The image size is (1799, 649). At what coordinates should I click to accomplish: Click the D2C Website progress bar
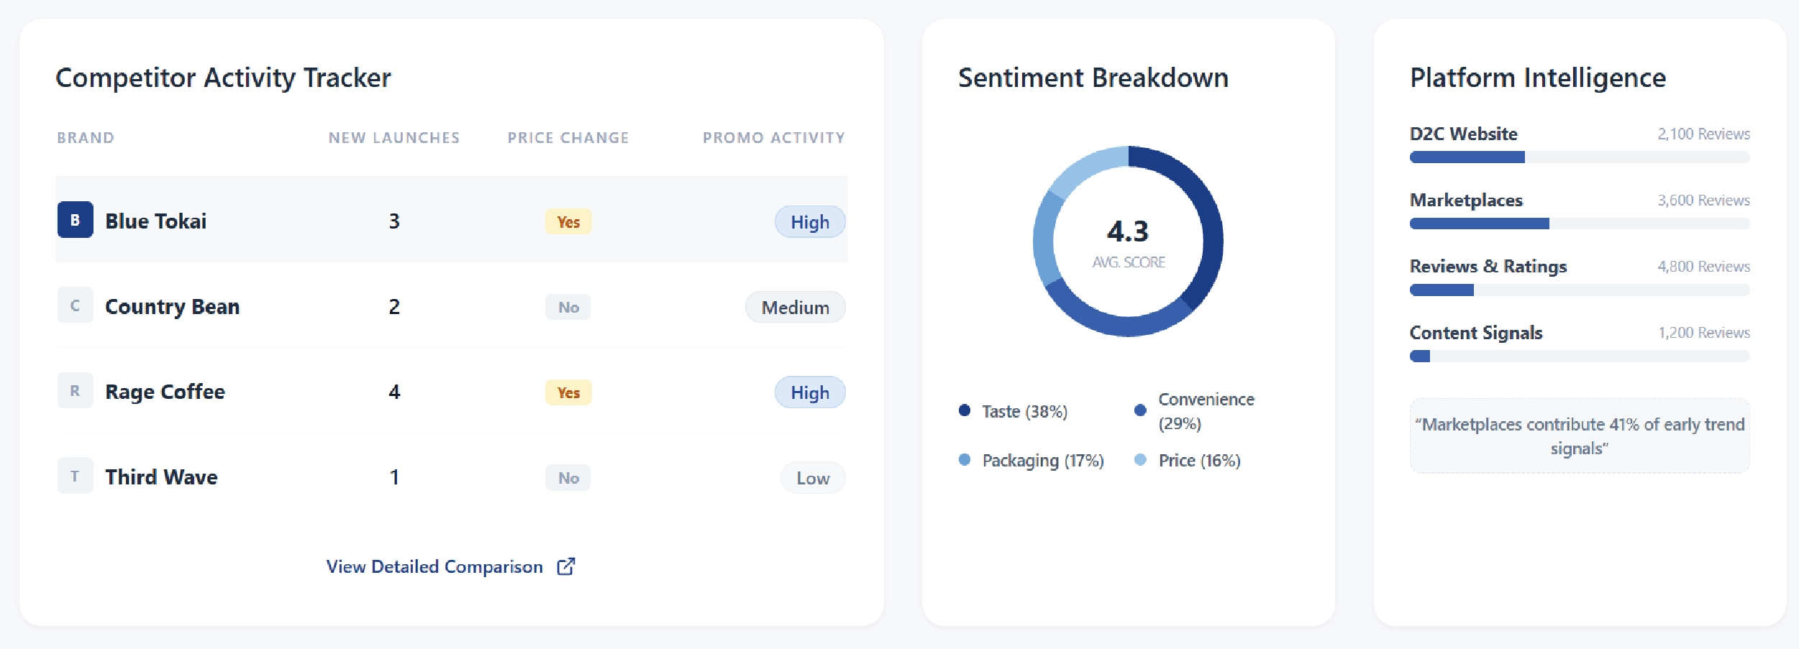coord(1579,157)
